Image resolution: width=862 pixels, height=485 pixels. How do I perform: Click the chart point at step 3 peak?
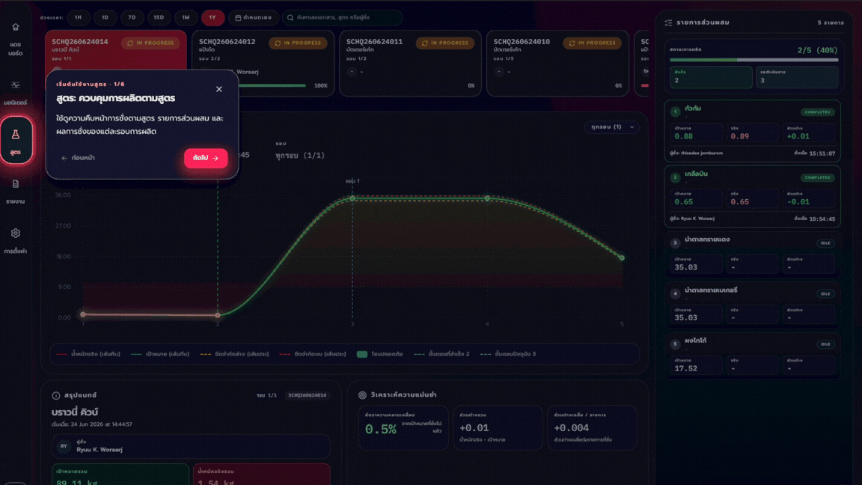[352, 198]
